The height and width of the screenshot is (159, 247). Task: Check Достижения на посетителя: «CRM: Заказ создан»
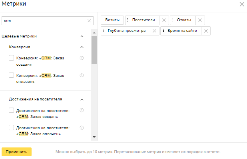(11, 110)
